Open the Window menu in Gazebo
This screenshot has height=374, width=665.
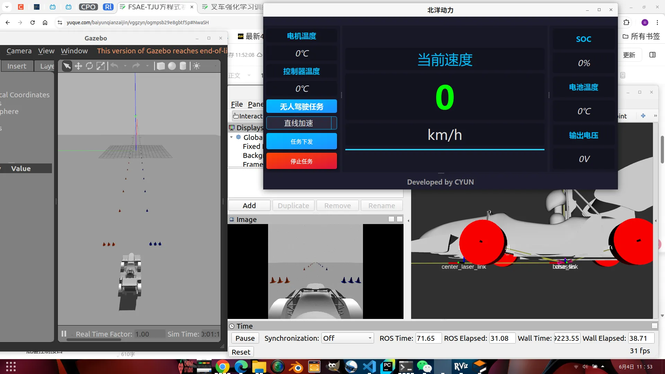click(74, 51)
